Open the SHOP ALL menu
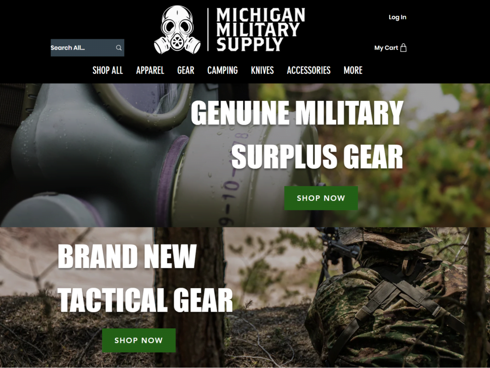Image resolution: width=490 pixels, height=368 pixels. pyautogui.click(x=108, y=70)
